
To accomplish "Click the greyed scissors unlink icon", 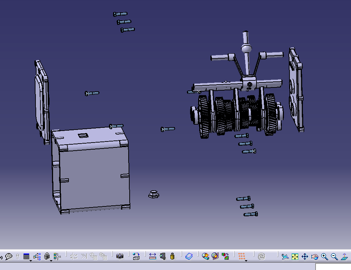I will pyautogui.click(x=74, y=256).
